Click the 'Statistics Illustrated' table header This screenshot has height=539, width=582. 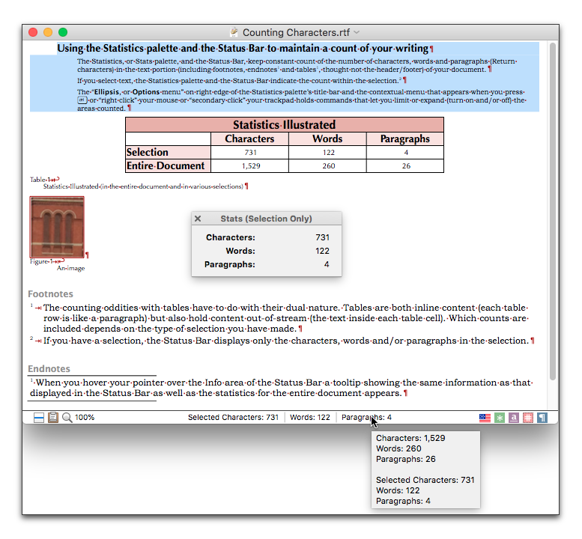click(x=285, y=124)
